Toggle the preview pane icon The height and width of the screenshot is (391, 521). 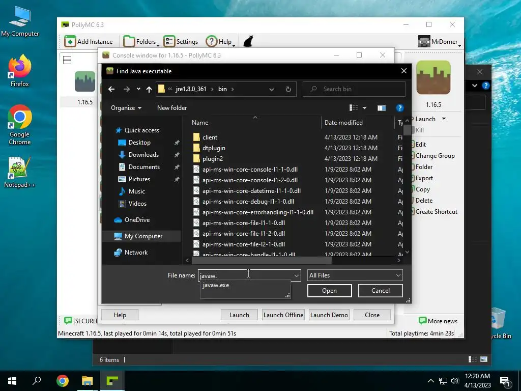point(382,108)
